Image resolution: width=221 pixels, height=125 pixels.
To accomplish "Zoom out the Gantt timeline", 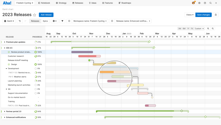I will [213, 29].
